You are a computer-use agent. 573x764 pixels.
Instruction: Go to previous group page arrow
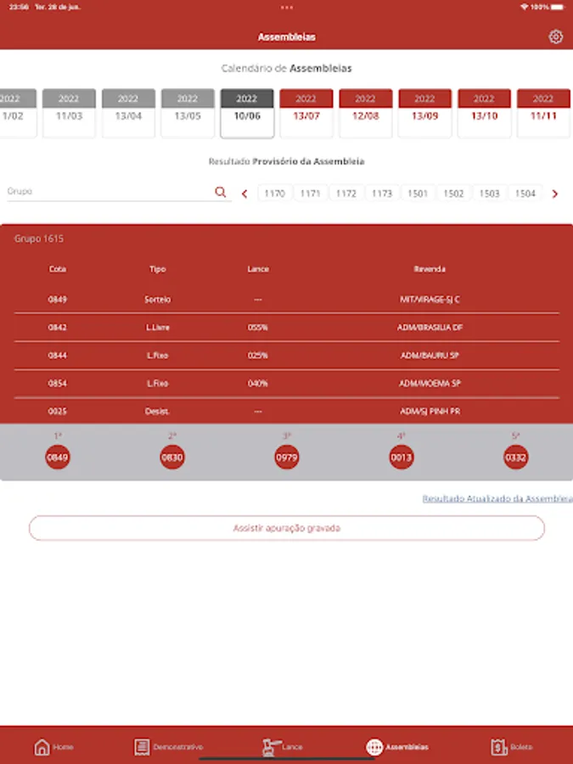pos(244,194)
